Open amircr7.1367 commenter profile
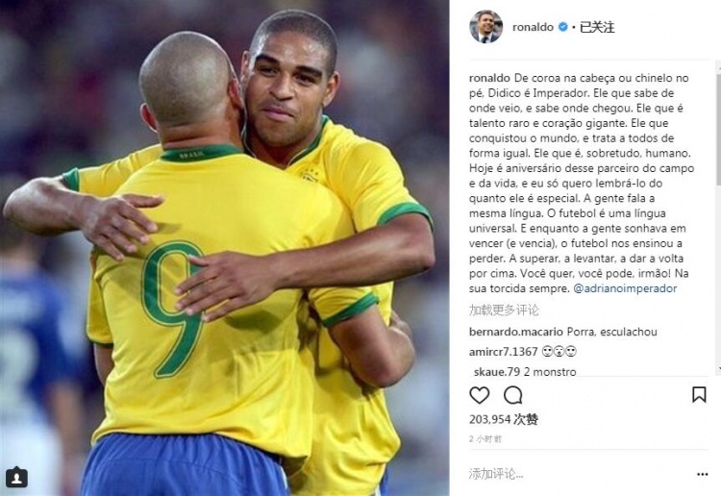Screen dimensions: 721x496 [504, 352]
